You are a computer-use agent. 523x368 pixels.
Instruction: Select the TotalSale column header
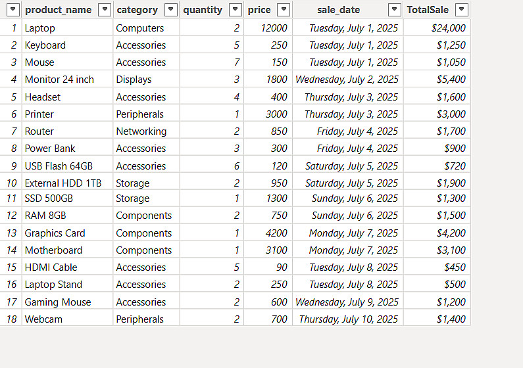[x=428, y=10]
